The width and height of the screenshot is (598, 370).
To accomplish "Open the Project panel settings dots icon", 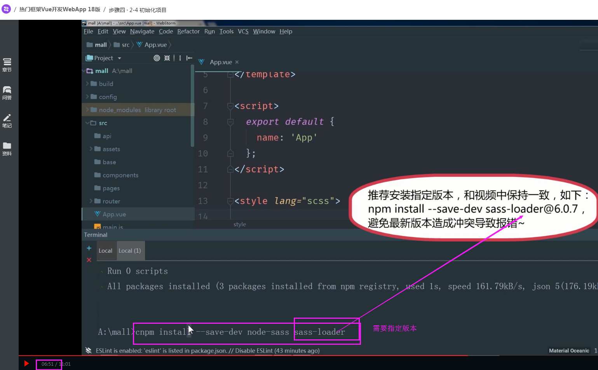I will [x=180, y=58].
